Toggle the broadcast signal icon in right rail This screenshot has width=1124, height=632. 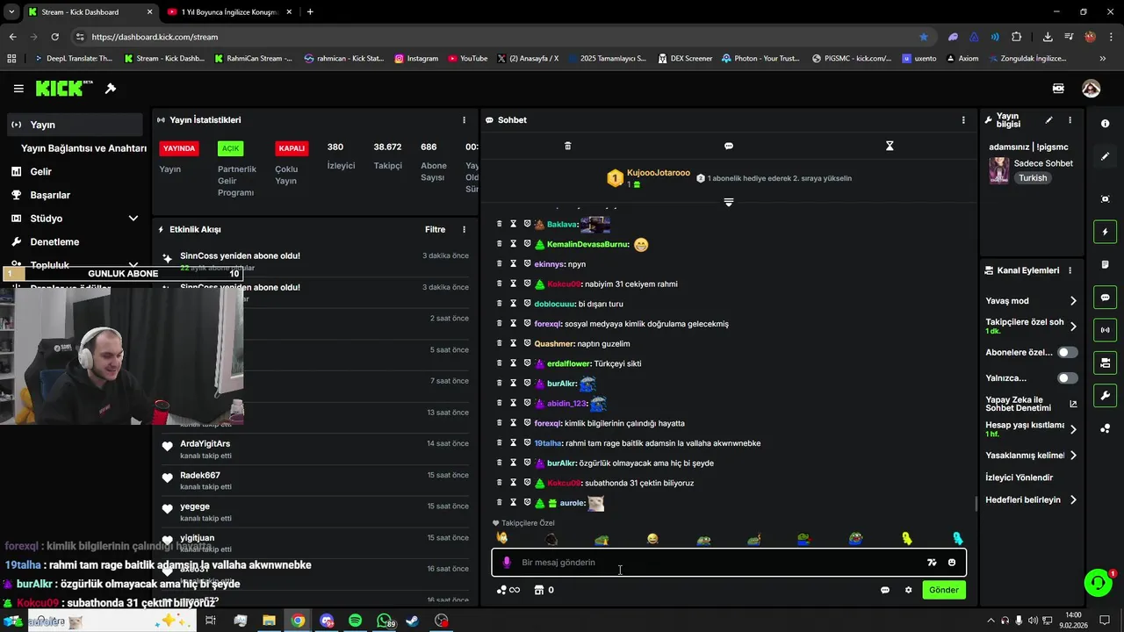tap(1105, 330)
